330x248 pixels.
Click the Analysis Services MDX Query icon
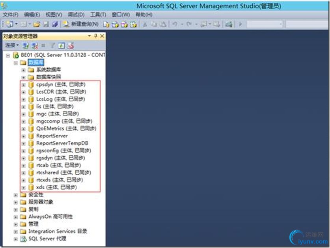coord(115,24)
